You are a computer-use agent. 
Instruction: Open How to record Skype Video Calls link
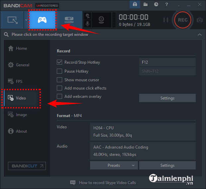pos(107,183)
